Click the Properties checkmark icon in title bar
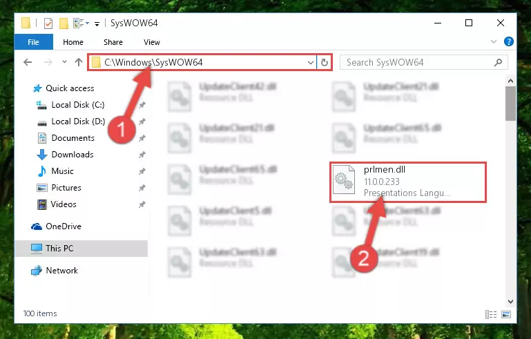The width and height of the screenshot is (531, 339). [x=48, y=23]
